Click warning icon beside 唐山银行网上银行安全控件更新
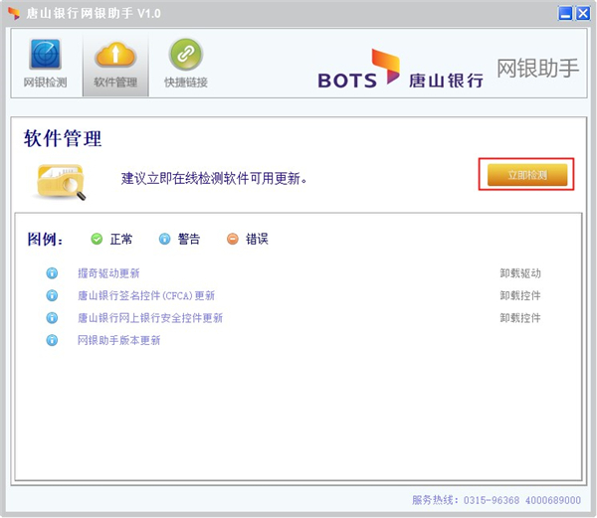 [x=52, y=317]
